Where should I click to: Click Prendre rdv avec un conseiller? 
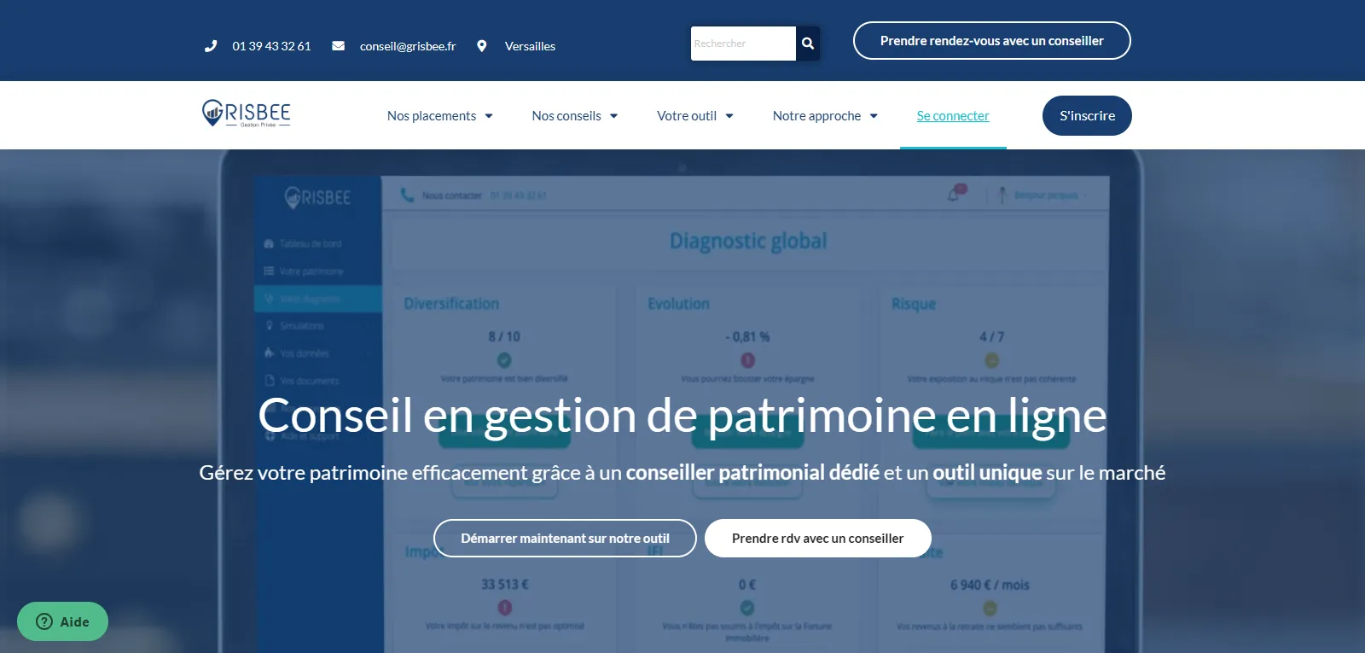(x=818, y=539)
